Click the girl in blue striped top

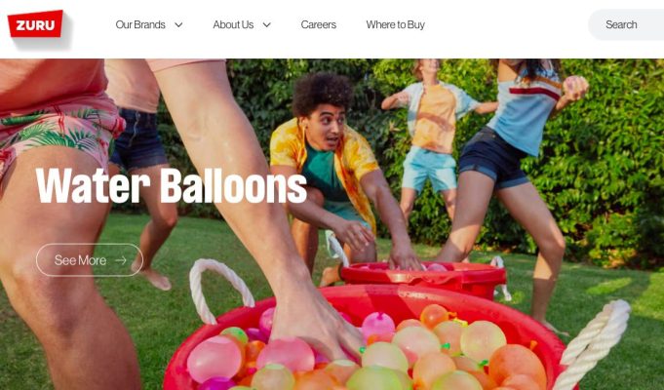[x=515, y=170]
